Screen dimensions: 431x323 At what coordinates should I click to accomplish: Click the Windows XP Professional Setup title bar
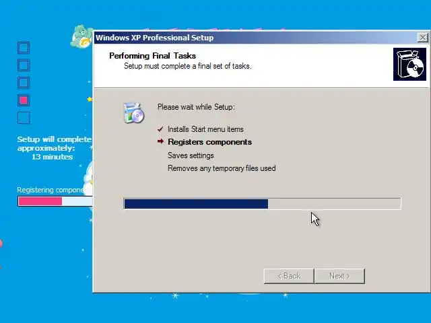point(256,38)
